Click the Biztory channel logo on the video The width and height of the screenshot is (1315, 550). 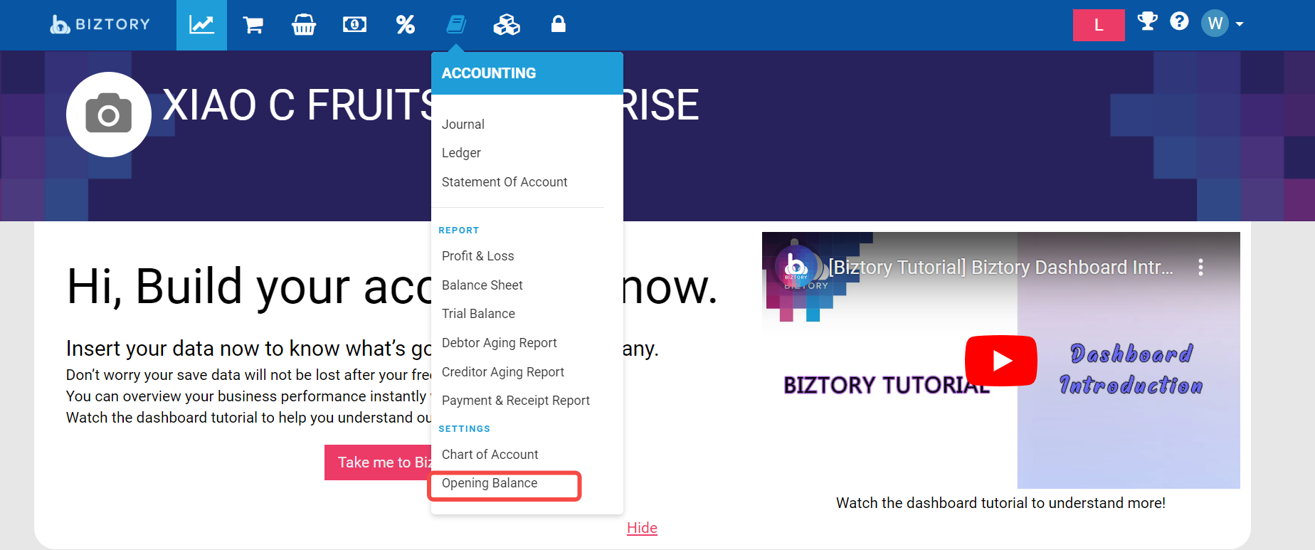796,267
